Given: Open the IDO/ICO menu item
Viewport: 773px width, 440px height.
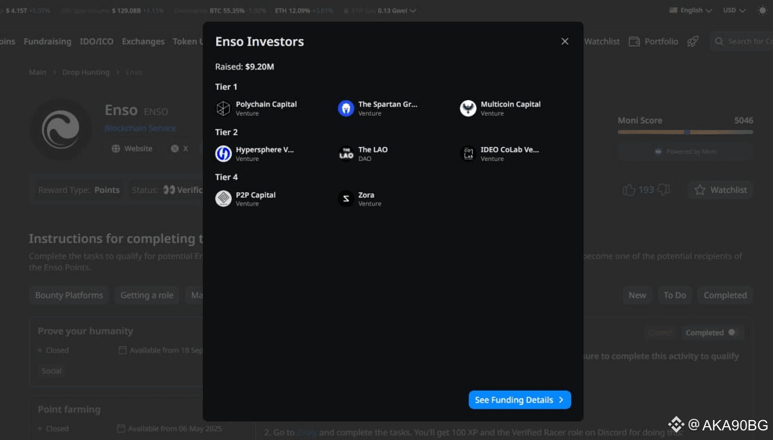Looking at the screenshot, I should click(97, 41).
